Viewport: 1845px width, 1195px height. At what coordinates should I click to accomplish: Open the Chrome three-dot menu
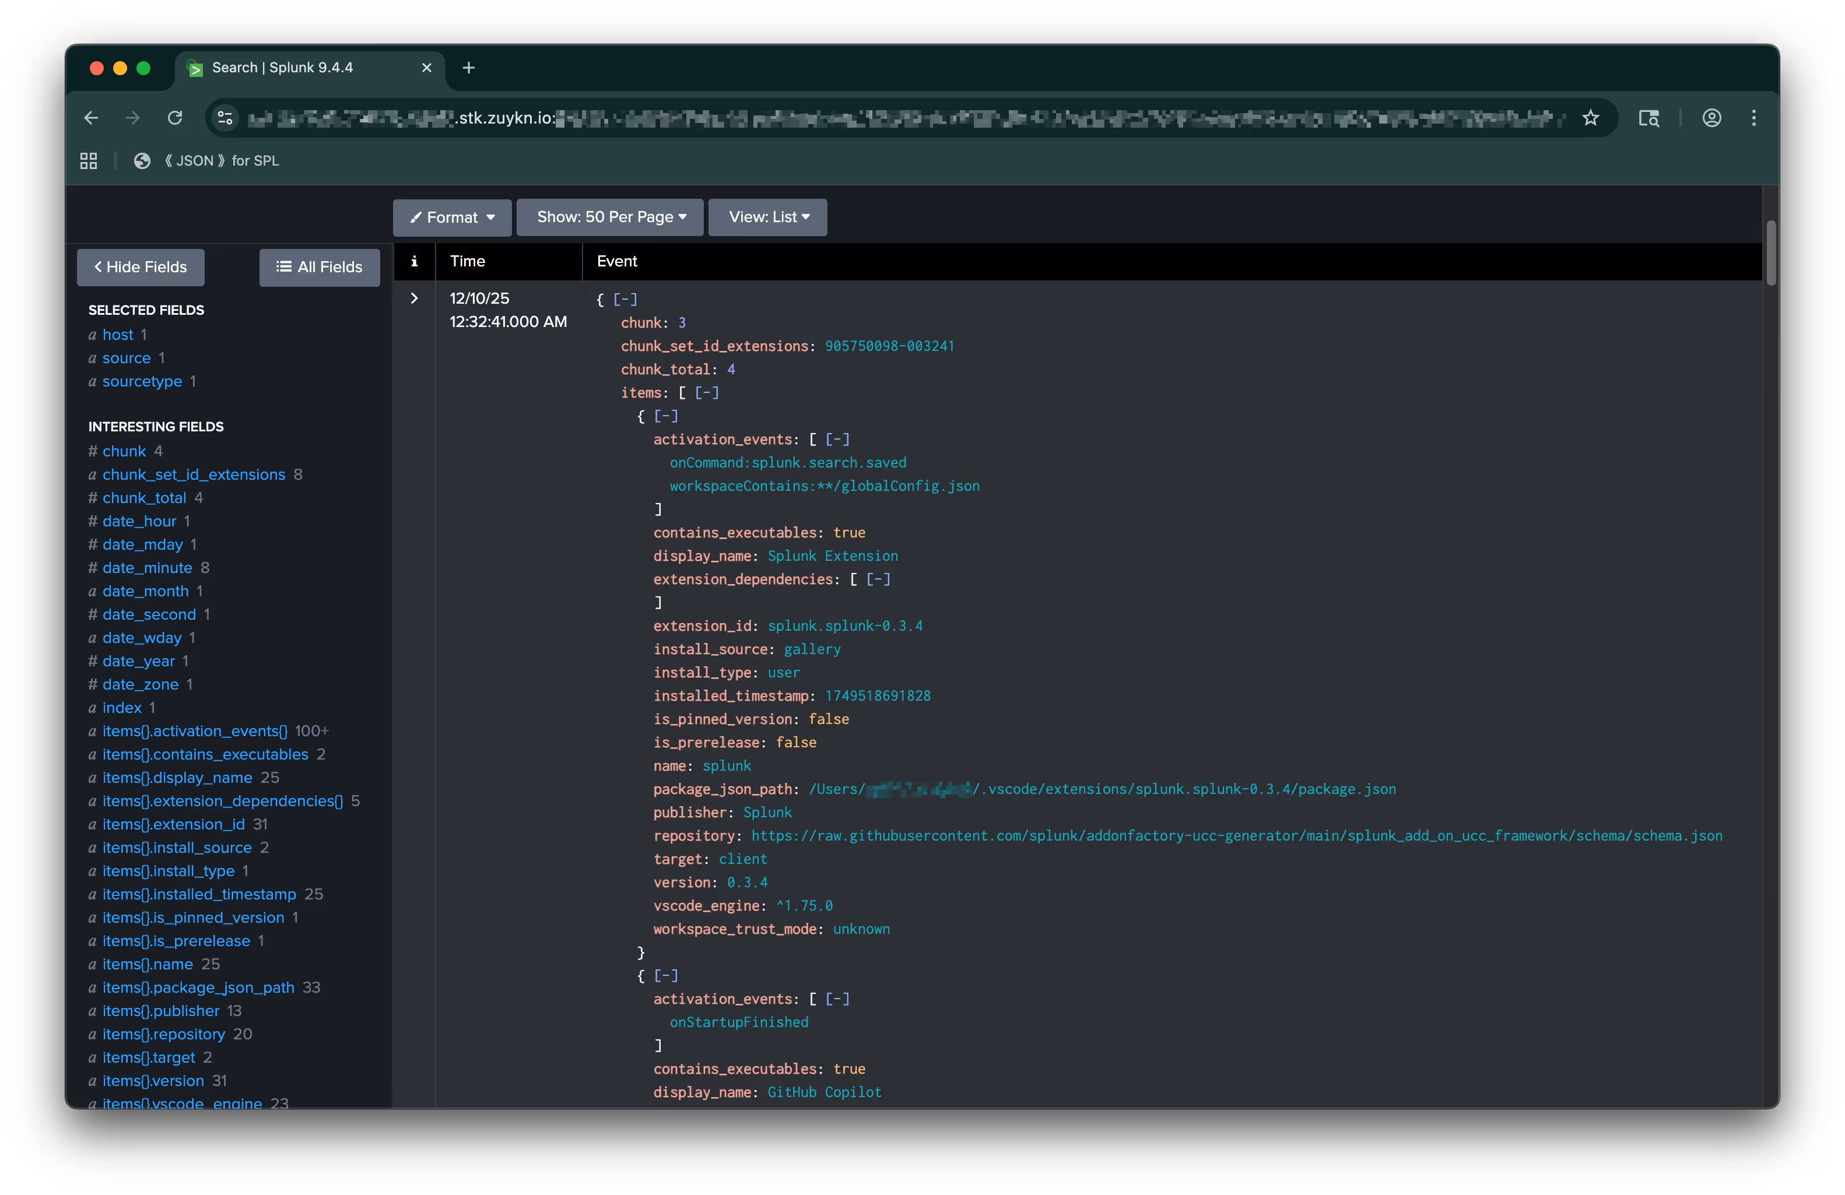tap(1753, 118)
